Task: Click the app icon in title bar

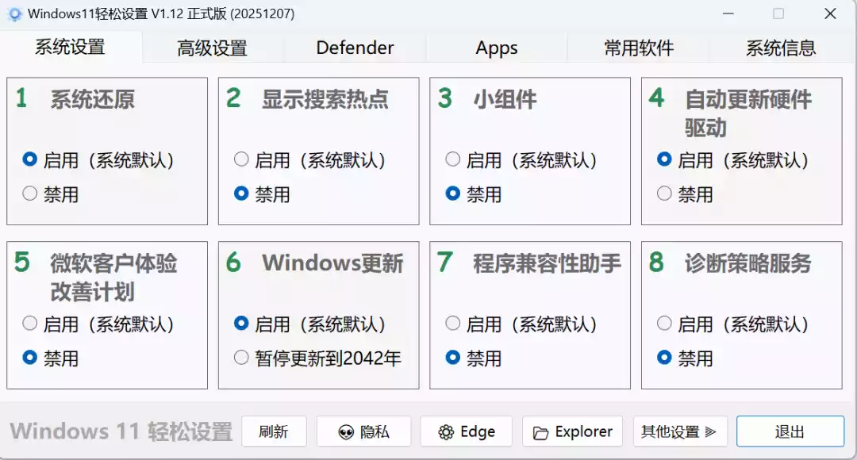Action: [13, 13]
